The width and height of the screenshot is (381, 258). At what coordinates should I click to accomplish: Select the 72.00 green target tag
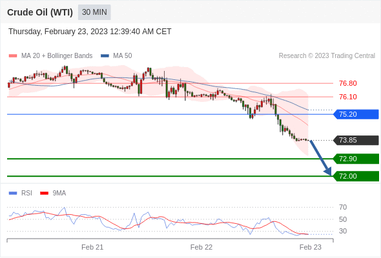(356, 176)
